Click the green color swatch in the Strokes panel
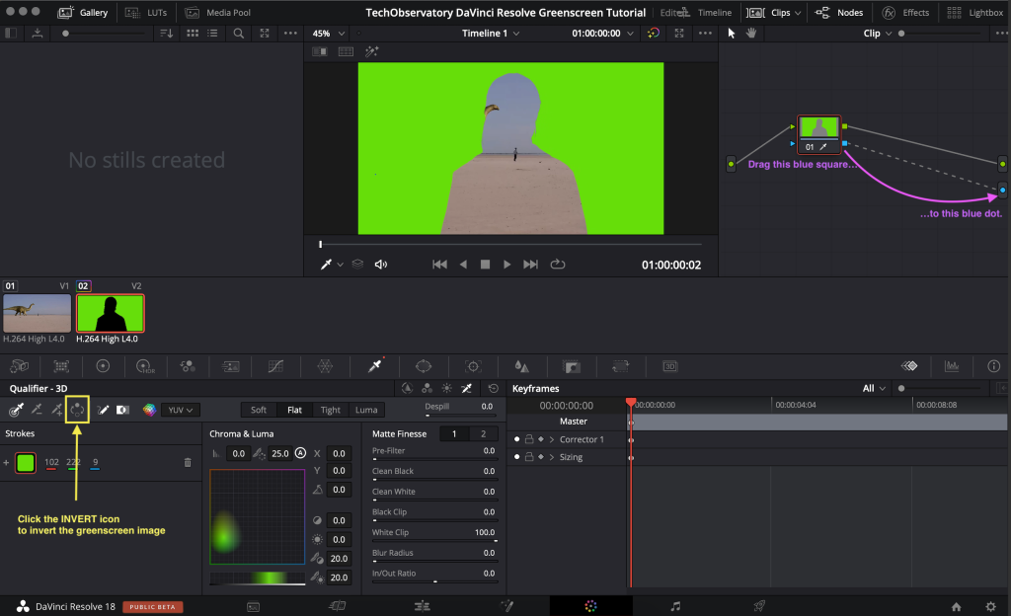 (26, 461)
